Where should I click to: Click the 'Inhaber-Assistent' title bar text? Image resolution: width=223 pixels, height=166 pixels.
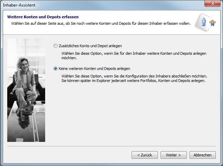click(x=19, y=5)
